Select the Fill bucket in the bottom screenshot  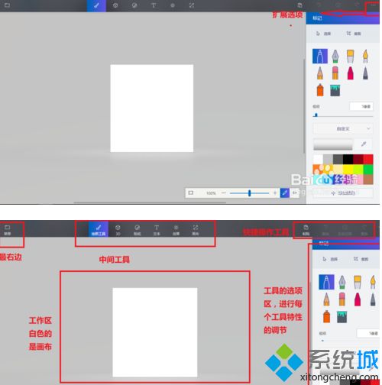pos(342,316)
